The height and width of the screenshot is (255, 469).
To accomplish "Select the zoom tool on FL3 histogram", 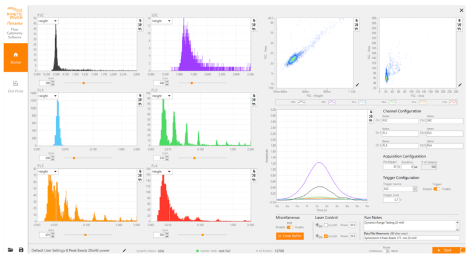I will [x=140, y=175].
